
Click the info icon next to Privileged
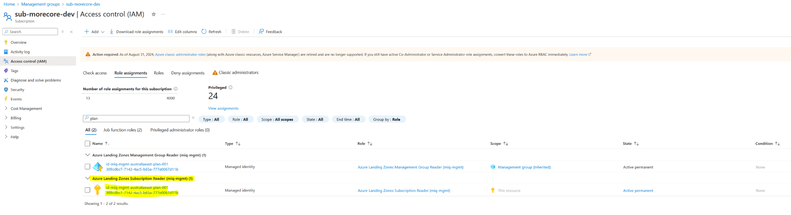click(230, 87)
